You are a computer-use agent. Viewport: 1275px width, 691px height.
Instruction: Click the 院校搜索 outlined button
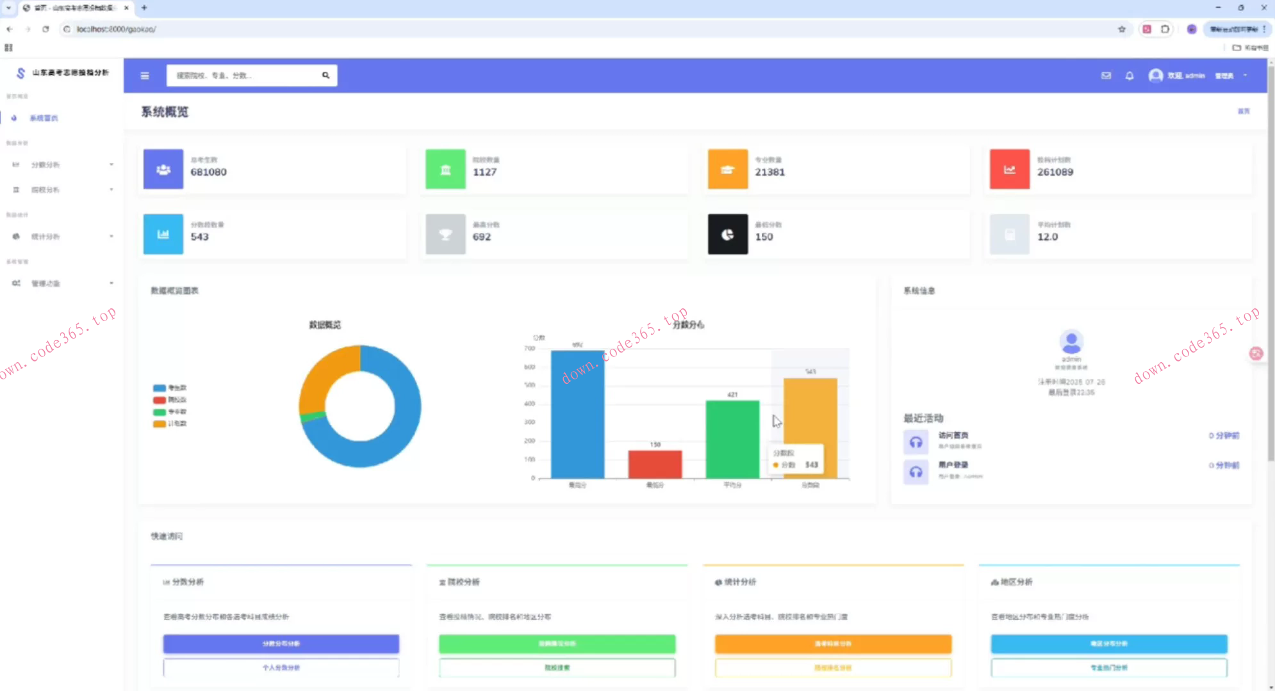(x=557, y=667)
